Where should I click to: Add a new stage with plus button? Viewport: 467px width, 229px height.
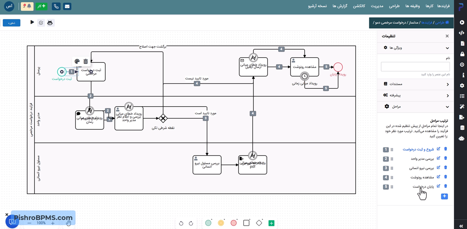coord(444,196)
